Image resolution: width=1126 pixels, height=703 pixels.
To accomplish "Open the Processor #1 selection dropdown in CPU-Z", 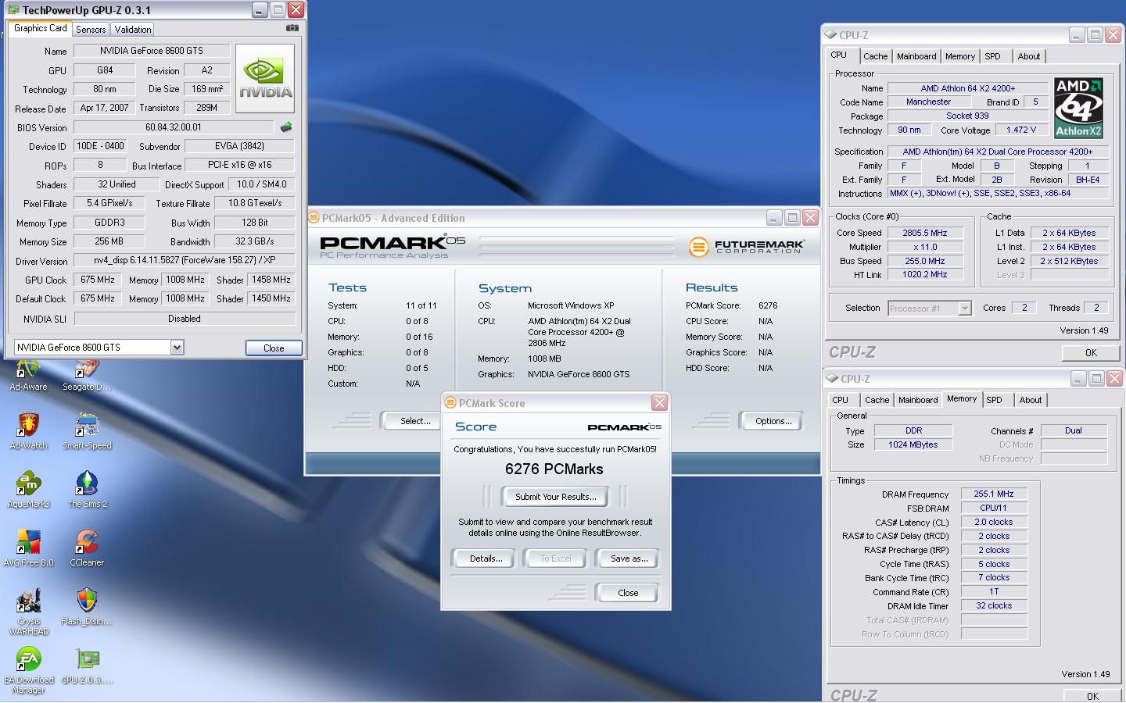I will (x=965, y=309).
